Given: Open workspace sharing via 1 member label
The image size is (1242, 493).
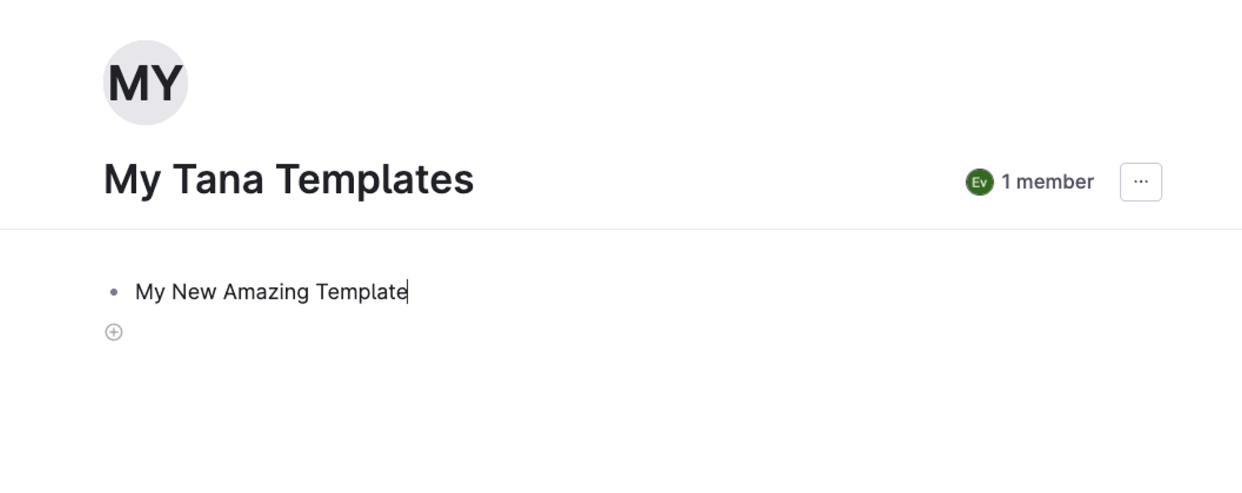Looking at the screenshot, I should pyautogui.click(x=1047, y=181).
